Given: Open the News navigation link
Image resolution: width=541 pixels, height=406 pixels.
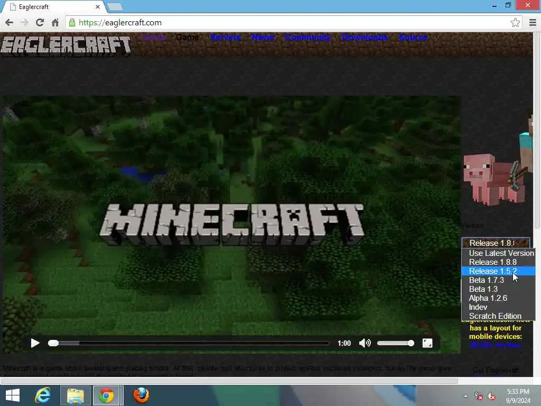Looking at the screenshot, I should [x=262, y=38].
